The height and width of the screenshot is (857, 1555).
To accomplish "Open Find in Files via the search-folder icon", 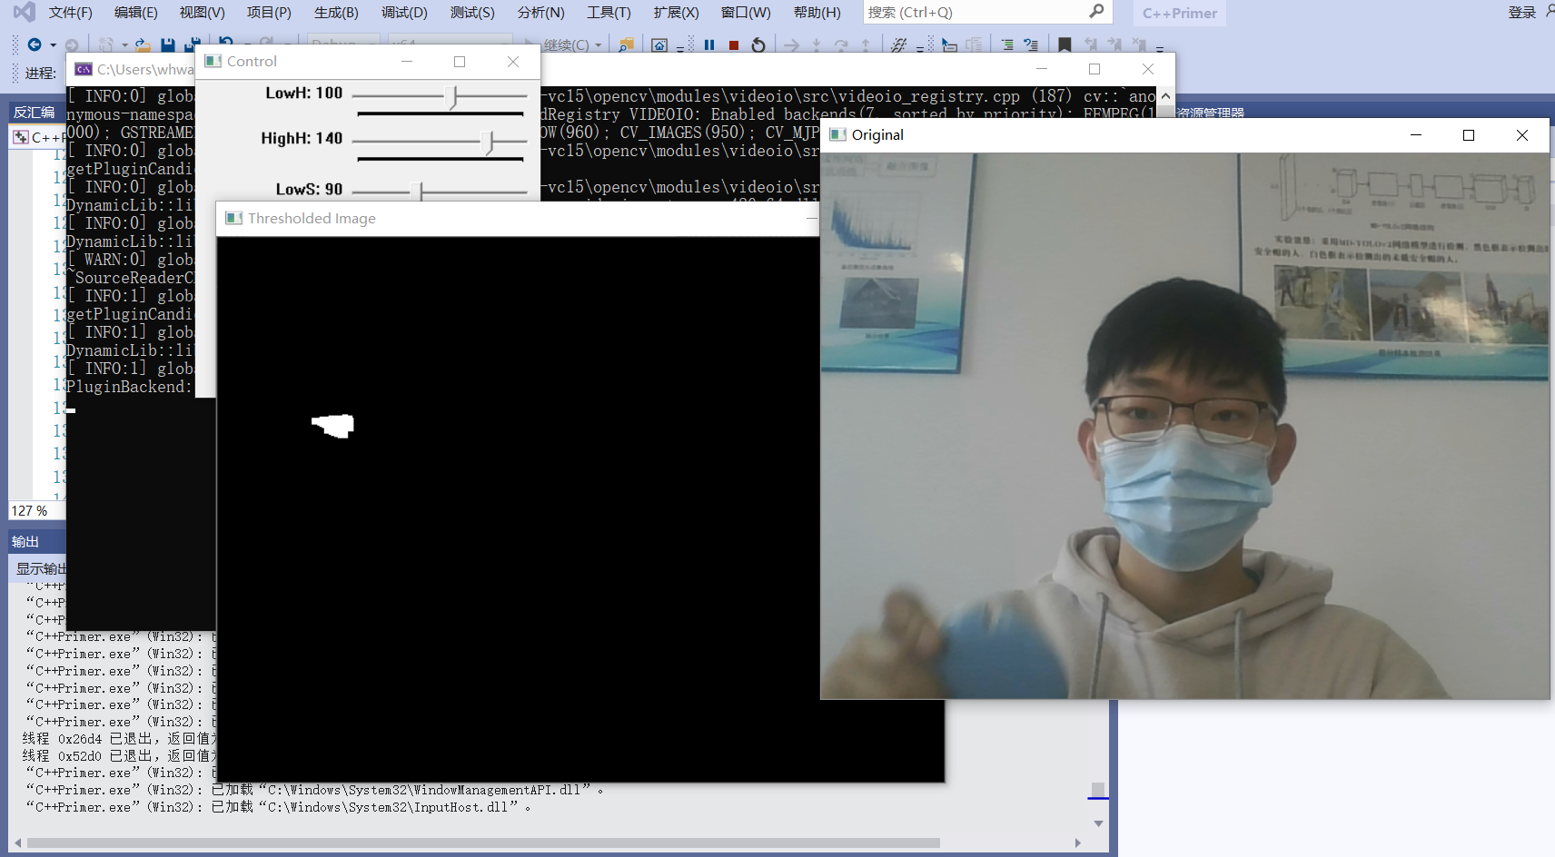I will 628,45.
